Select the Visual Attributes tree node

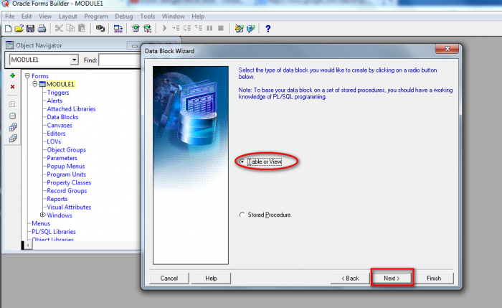pos(69,207)
